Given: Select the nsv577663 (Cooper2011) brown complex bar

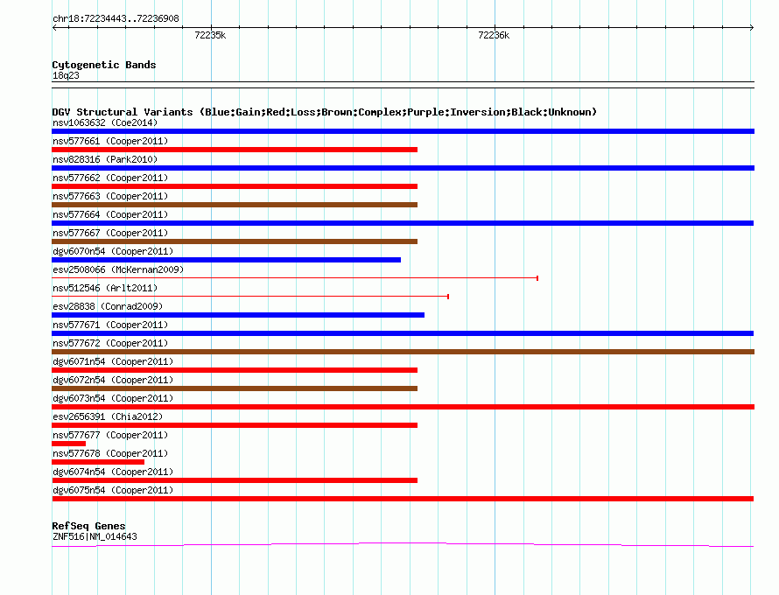Looking at the screenshot, I should [235, 205].
